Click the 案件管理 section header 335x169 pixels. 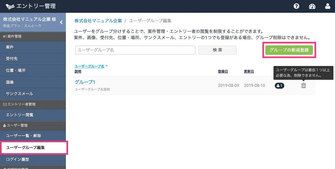(33, 36)
